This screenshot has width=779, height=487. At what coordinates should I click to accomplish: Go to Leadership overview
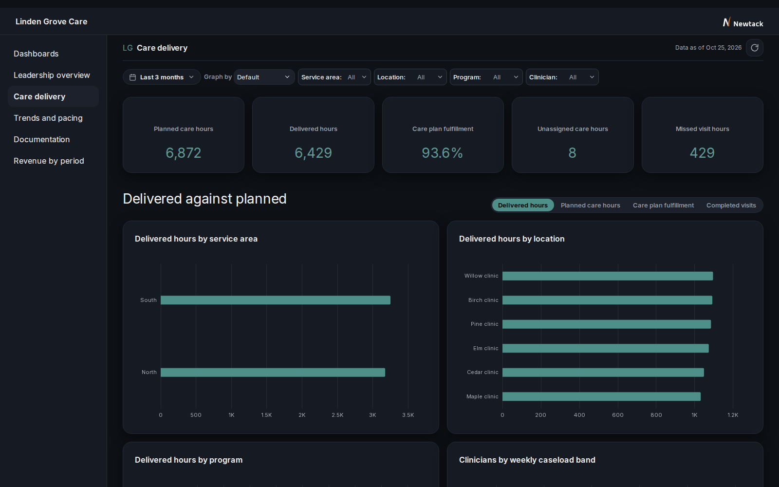(54, 75)
